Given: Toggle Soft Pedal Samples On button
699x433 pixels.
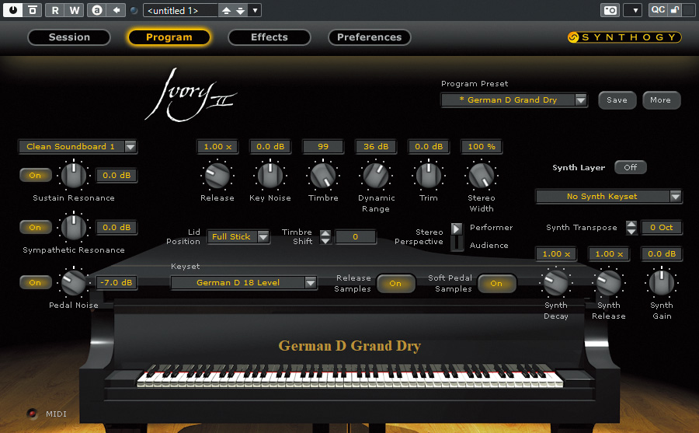Looking at the screenshot, I should click(496, 284).
